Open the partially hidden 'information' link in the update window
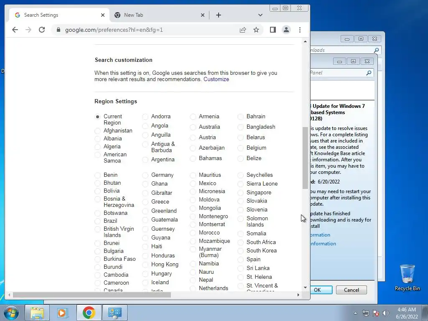The image size is (428, 321). [x=323, y=244]
